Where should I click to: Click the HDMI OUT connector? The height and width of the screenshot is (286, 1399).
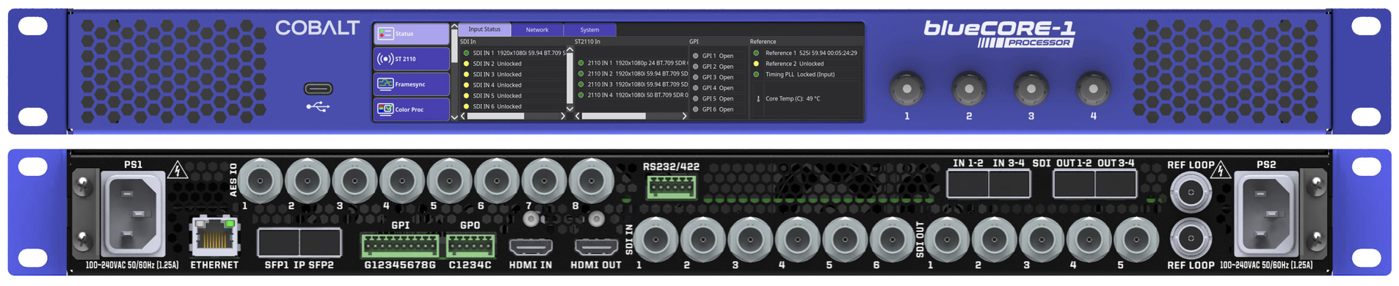[596, 246]
